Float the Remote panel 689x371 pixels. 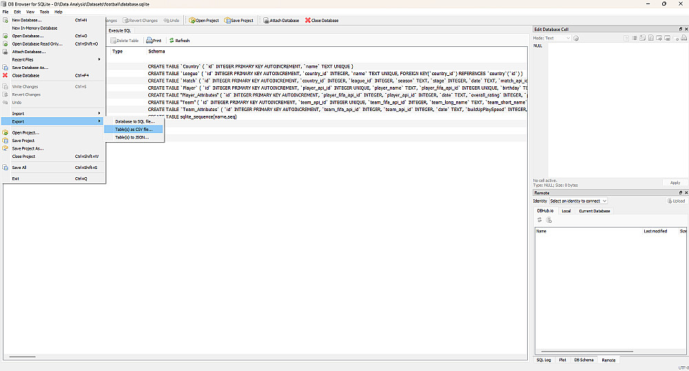681,192
